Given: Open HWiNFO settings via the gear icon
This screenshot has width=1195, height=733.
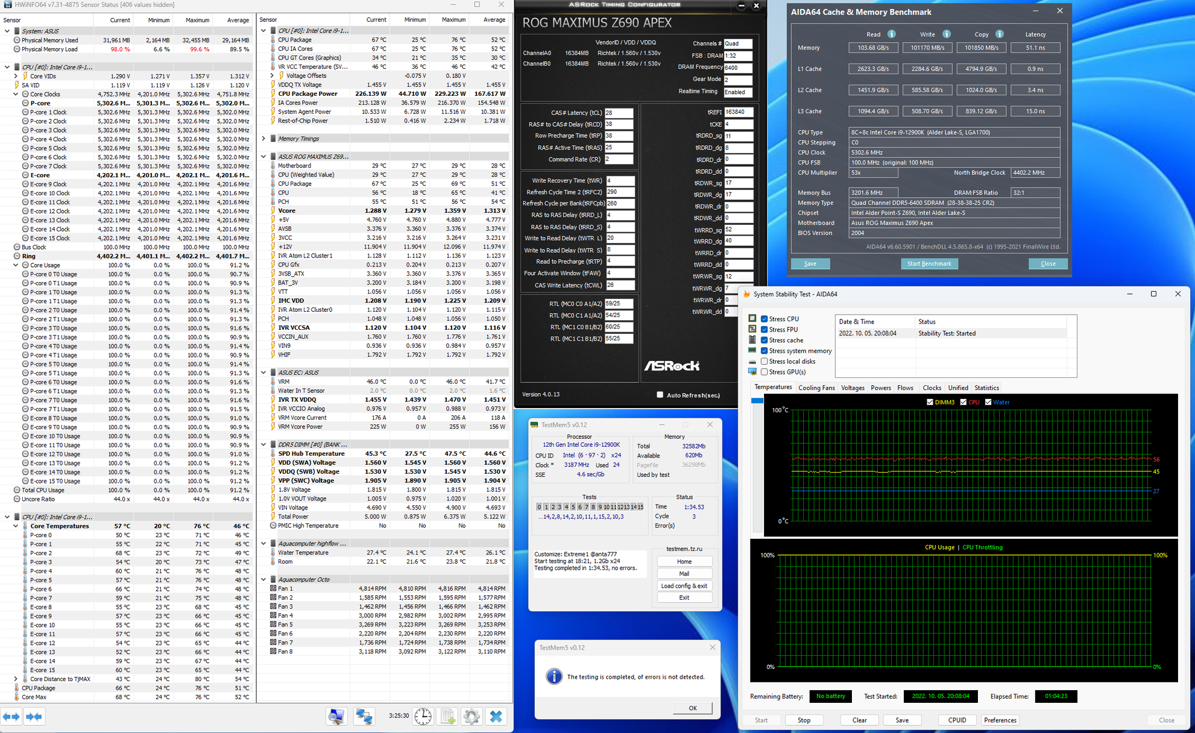Looking at the screenshot, I should pos(471,716).
